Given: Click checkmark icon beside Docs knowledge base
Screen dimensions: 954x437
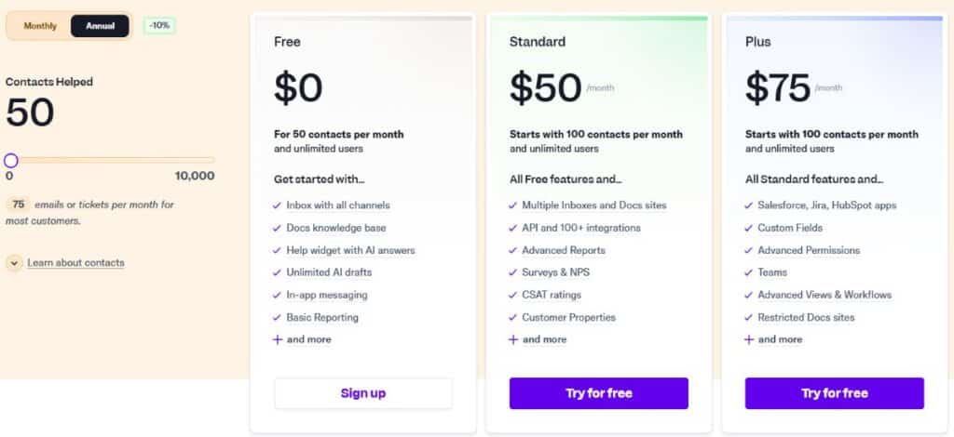Looking at the screenshot, I should (277, 228).
